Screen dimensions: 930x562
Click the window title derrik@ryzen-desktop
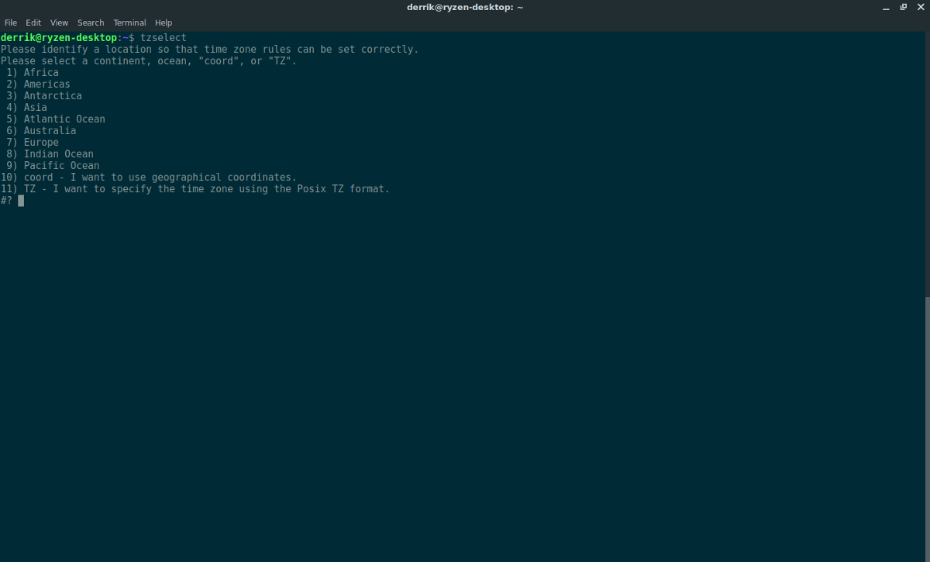tap(465, 7)
